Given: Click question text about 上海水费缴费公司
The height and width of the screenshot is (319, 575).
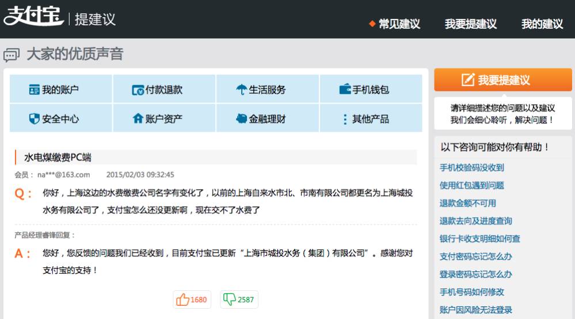Looking at the screenshot, I should [x=228, y=201].
